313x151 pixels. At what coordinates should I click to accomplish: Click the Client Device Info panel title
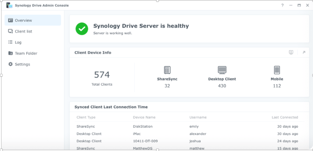point(93,53)
